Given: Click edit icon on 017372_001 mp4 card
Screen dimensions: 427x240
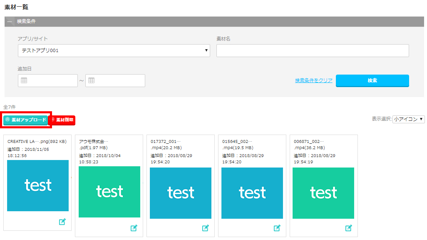Looking at the screenshot, I should click(x=206, y=228).
